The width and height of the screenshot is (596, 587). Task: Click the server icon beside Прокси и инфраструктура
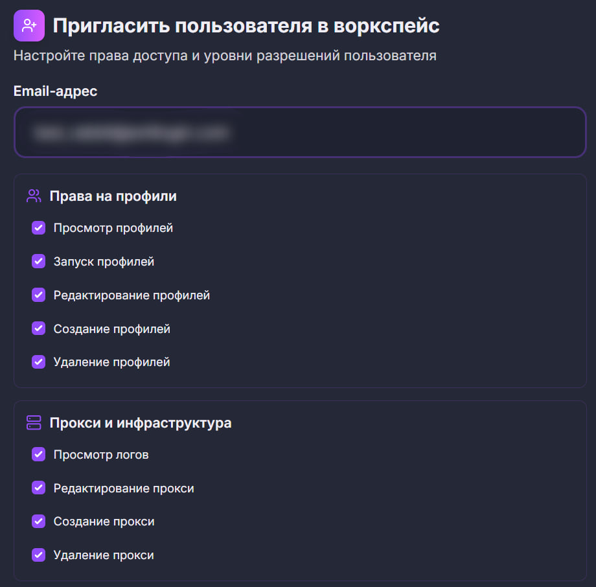(x=34, y=423)
